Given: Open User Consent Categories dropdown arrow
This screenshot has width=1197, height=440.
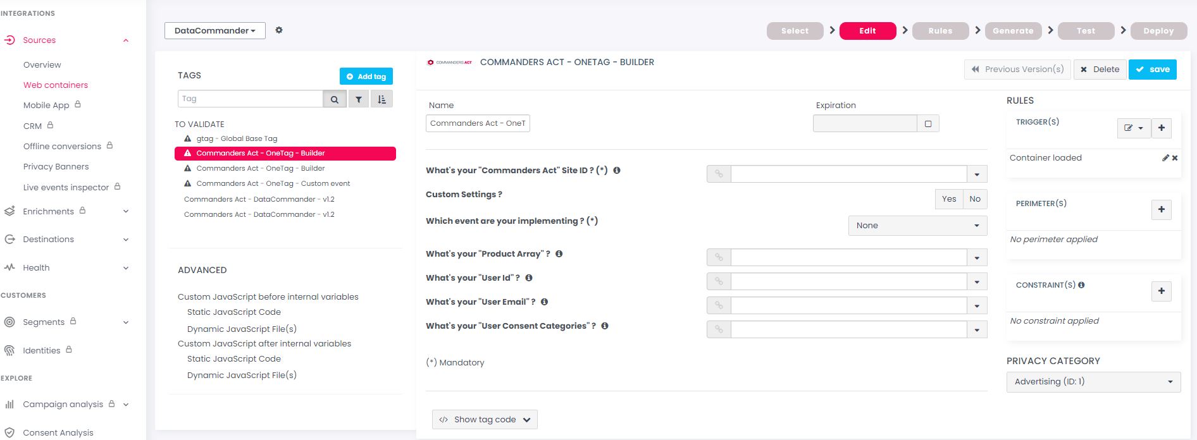Looking at the screenshot, I should [x=977, y=329].
